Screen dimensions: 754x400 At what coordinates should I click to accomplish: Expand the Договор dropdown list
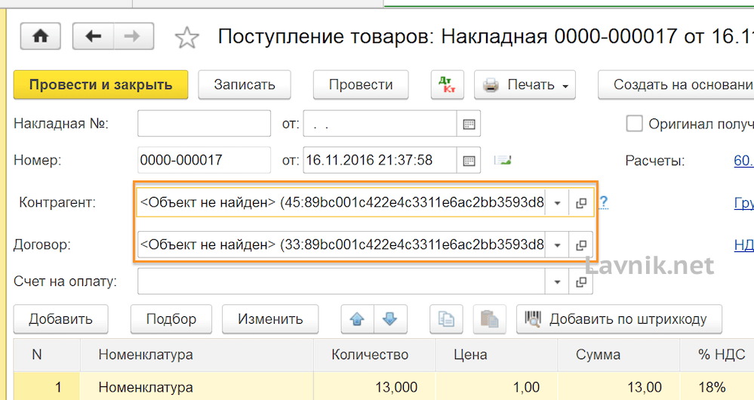[x=557, y=245]
